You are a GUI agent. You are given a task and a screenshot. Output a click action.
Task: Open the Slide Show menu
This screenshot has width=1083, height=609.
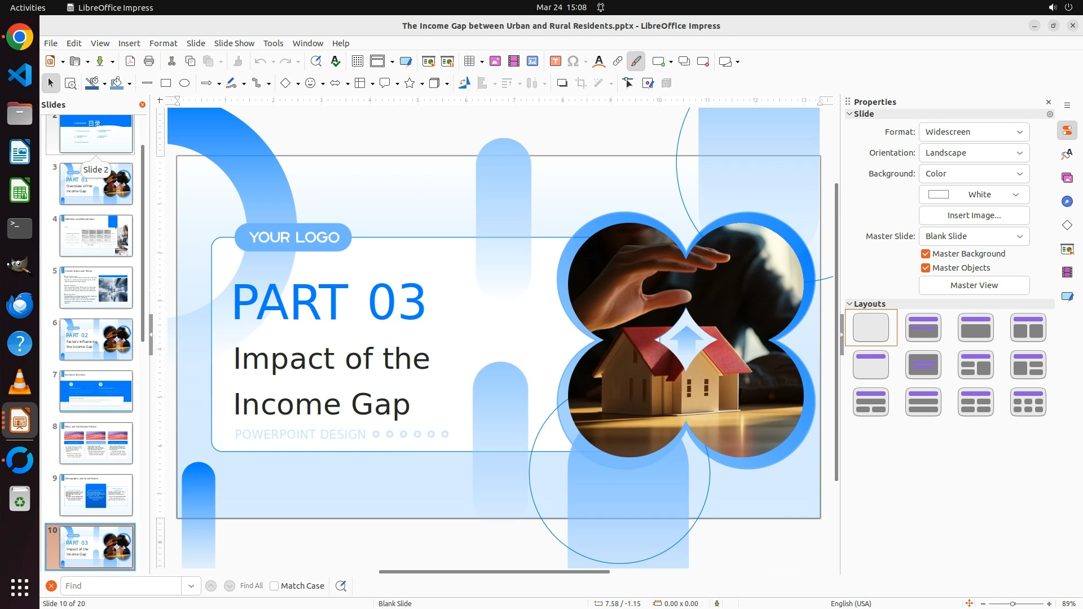[x=234, y=43]
